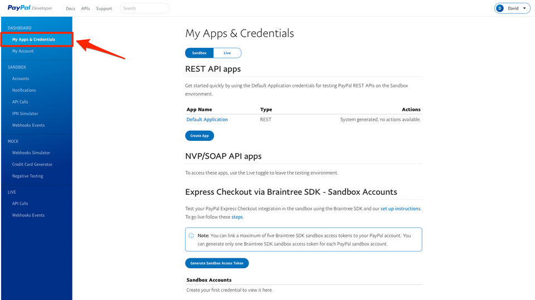Open the Docs menu
This screenshot has height=300, width=535.
coord(70,8)
